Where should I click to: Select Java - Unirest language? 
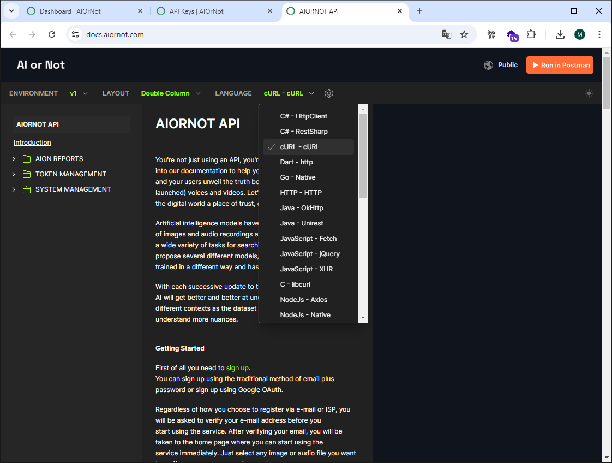pyautogui.click(x=308, y=223)
